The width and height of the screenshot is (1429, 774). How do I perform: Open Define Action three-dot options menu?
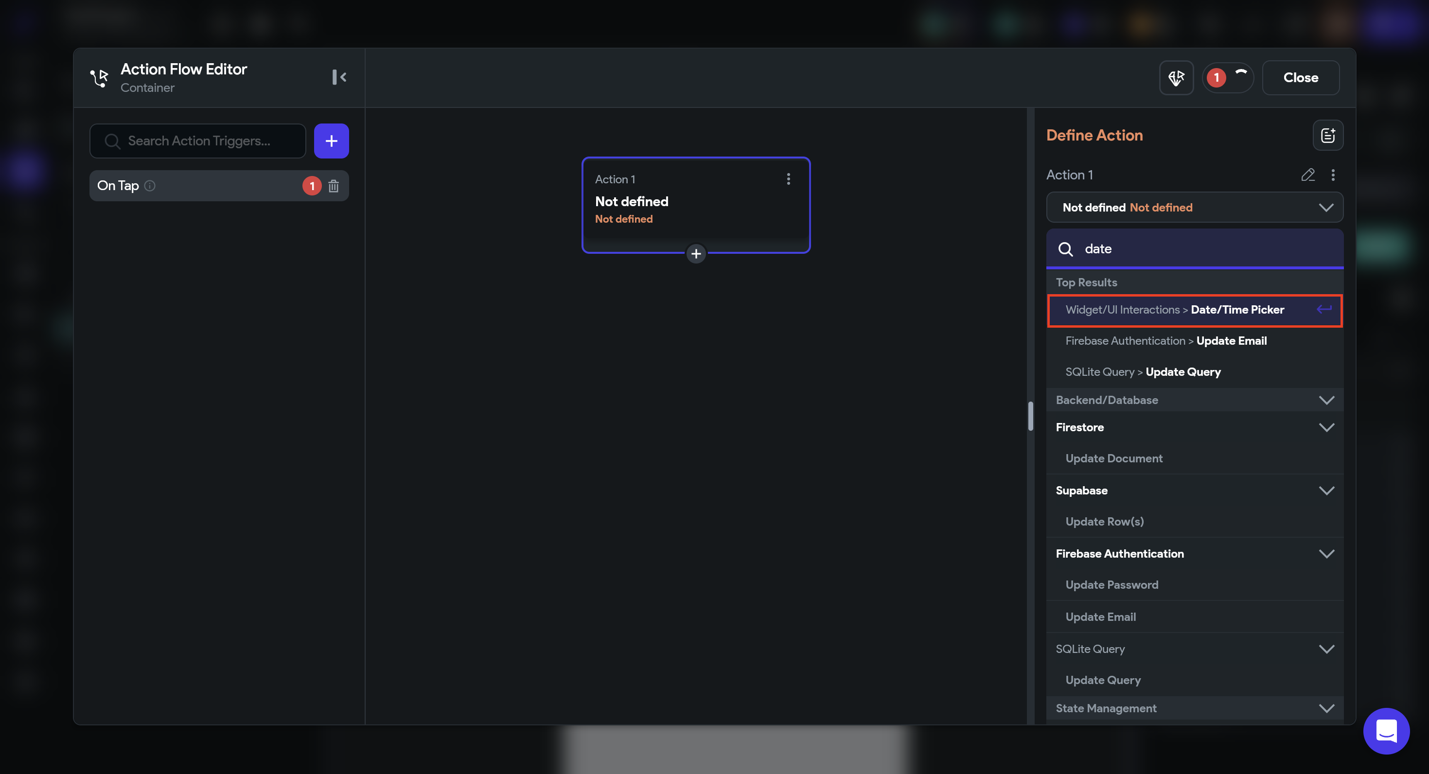click(x=1333, y=175)
